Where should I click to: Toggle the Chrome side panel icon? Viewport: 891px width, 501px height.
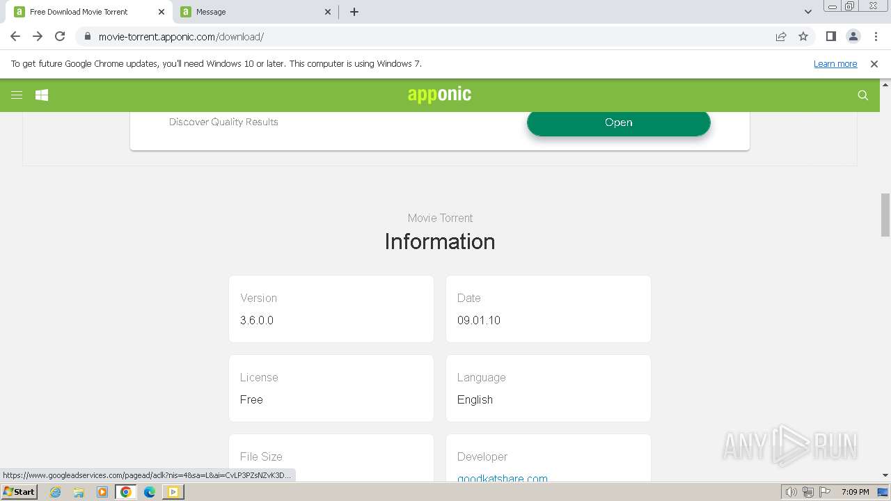[x=831, y=36]
